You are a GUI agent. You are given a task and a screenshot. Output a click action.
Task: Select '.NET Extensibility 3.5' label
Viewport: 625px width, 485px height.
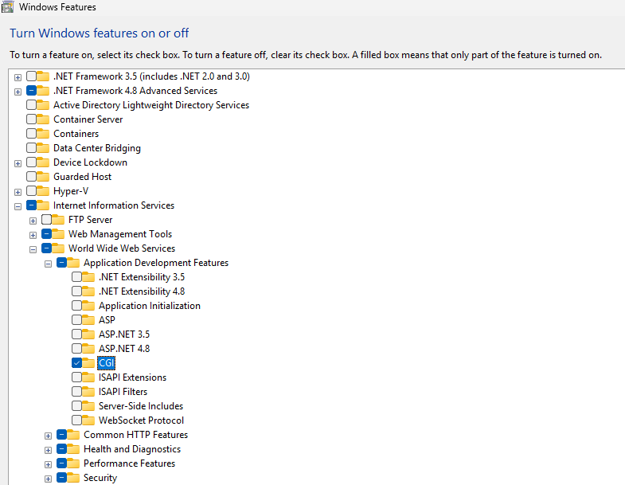[142, 277]
